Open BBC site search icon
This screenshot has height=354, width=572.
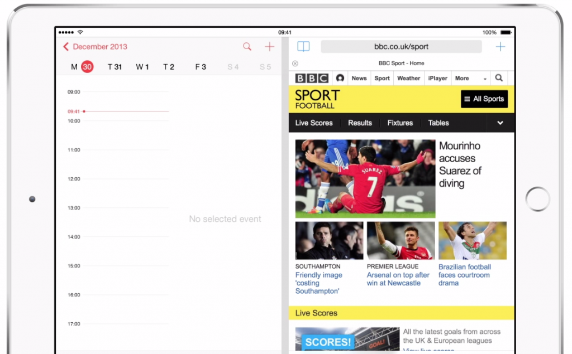coord(499,77)
